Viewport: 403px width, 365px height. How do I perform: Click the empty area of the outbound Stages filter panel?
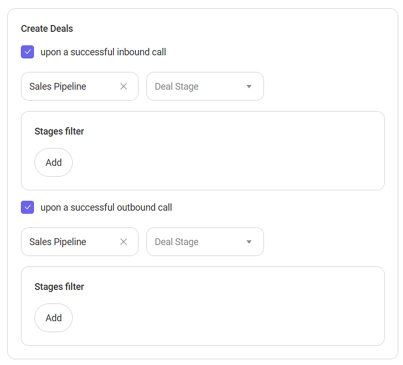click(235, 312)
